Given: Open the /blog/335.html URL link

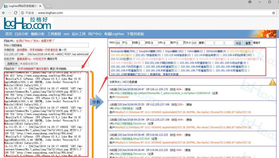Looking at the screenshot, I should click(132, 139).
